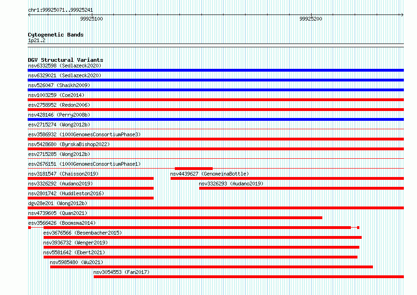Click the esv2715274 (Wong2012b) label
417x295 pixels.
click(x=59, y=125)
